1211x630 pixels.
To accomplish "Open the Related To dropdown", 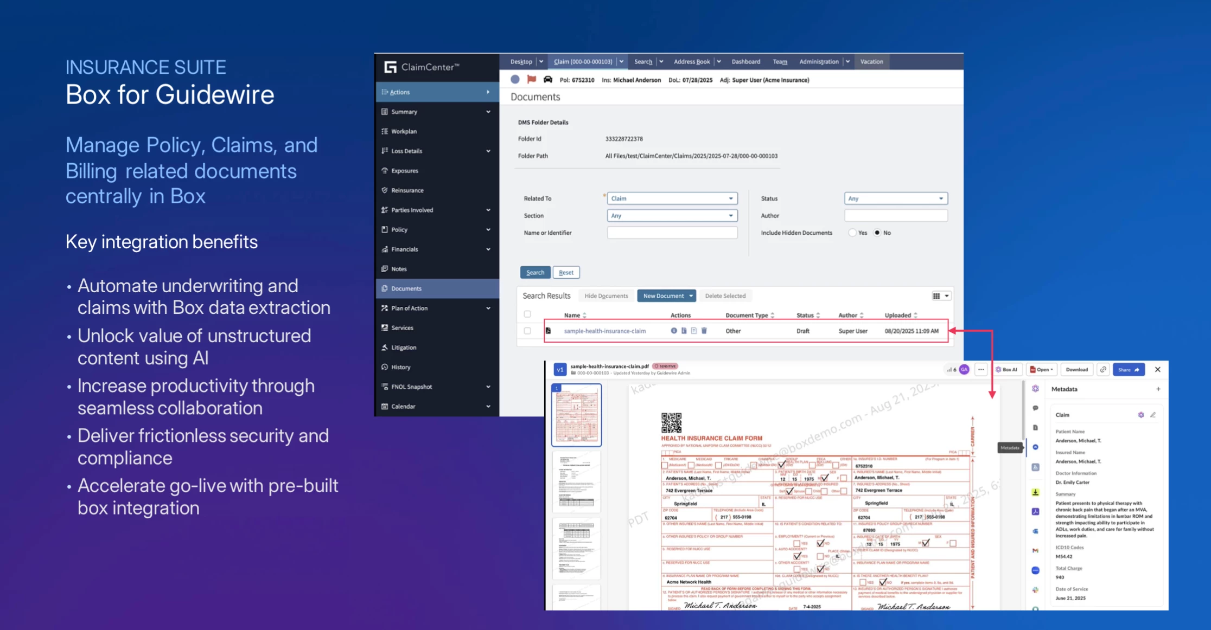I will click(672, 198).
